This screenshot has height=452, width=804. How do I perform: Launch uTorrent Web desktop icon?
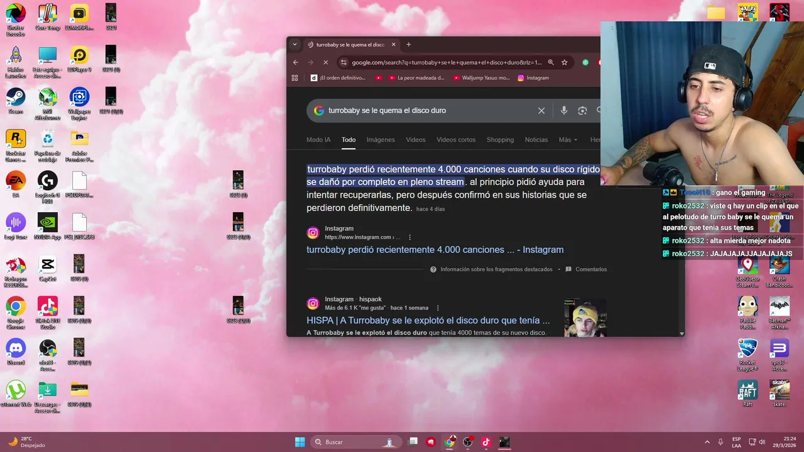click(16, 394)
